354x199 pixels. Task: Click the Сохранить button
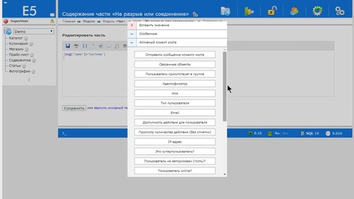pos(74,108)
